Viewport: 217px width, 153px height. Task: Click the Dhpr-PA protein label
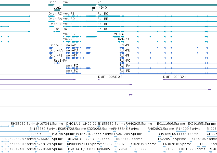56,50
